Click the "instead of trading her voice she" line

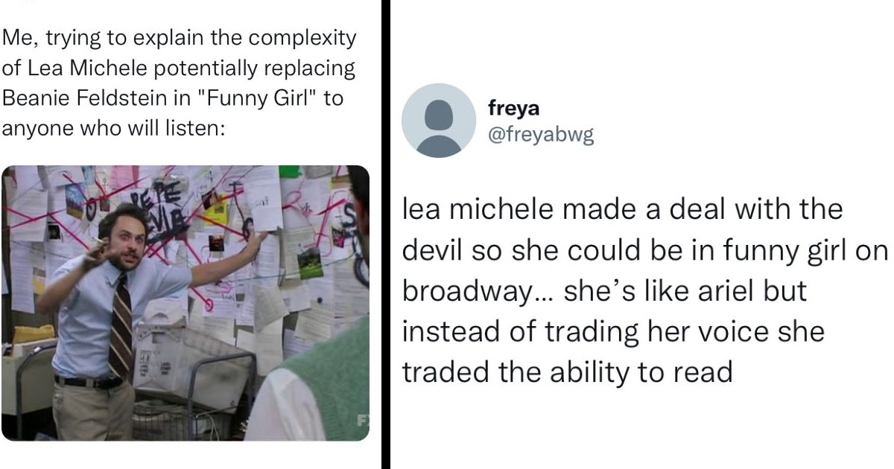[613, 331]
